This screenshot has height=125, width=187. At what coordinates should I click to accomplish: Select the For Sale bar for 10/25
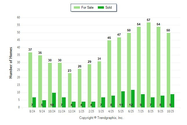coord(168,70)
